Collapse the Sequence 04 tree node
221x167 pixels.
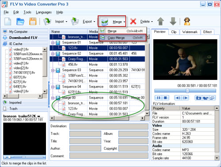pos(53,87)
